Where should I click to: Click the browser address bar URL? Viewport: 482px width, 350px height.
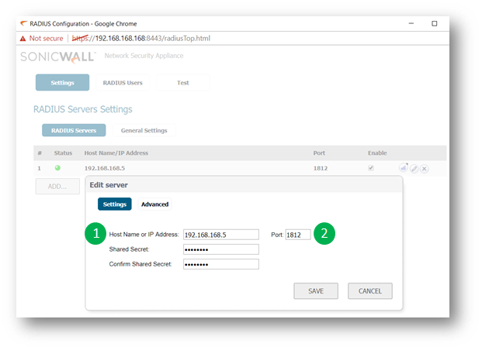pos(141,39)
